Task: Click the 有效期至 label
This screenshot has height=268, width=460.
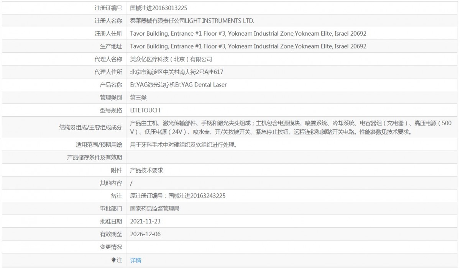Action: 111,234
